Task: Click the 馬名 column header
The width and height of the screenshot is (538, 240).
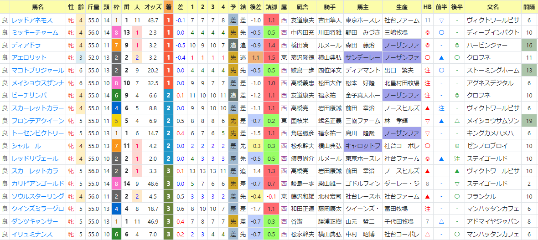Action: pyautogui.click(x=38, y=6)
